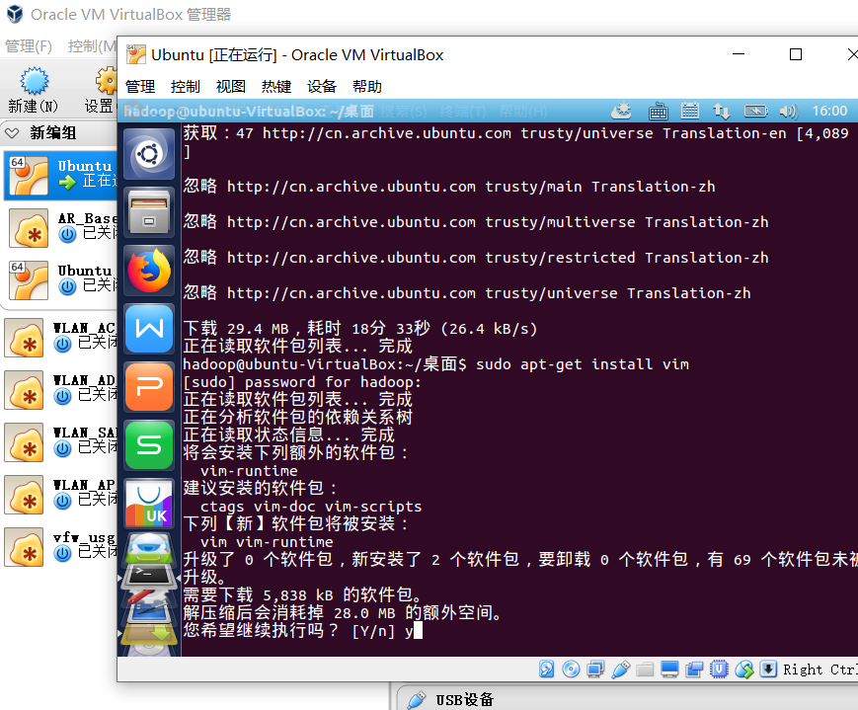The width and height of the screenshot is (858, 710).
Task: Click USB devices status icon
Action: [x=620, y=669]
